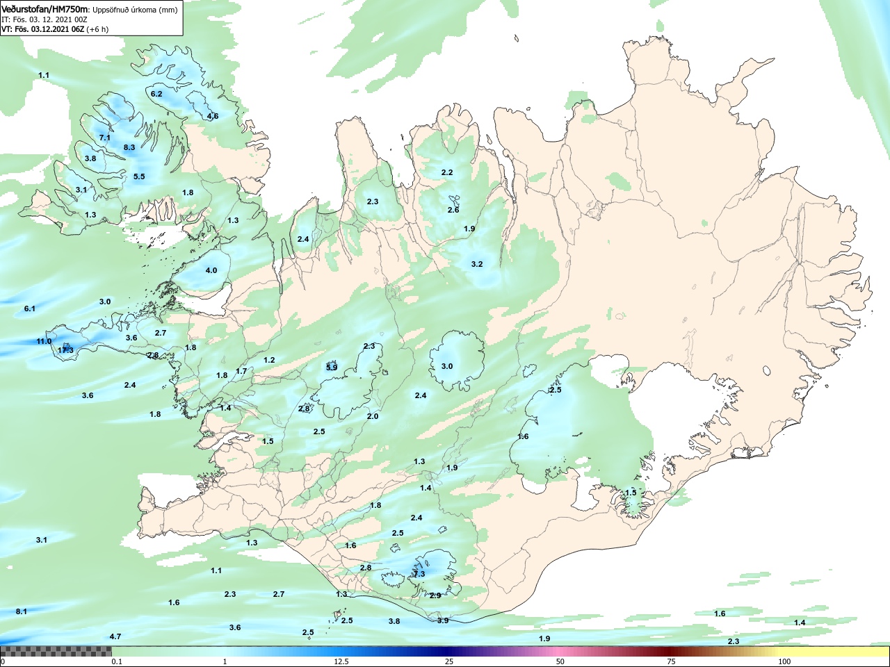Click the 1.7 precipitation value

[x=241, y=371]
